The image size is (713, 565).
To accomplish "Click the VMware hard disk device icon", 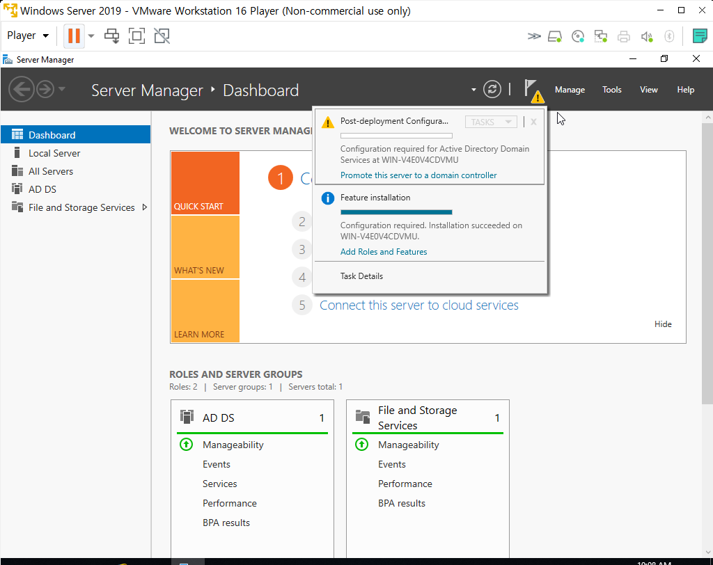I will 555,36.
